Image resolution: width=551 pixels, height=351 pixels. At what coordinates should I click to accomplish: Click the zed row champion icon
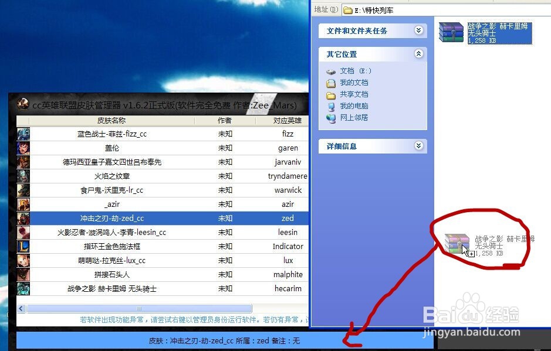click(23, 219)
